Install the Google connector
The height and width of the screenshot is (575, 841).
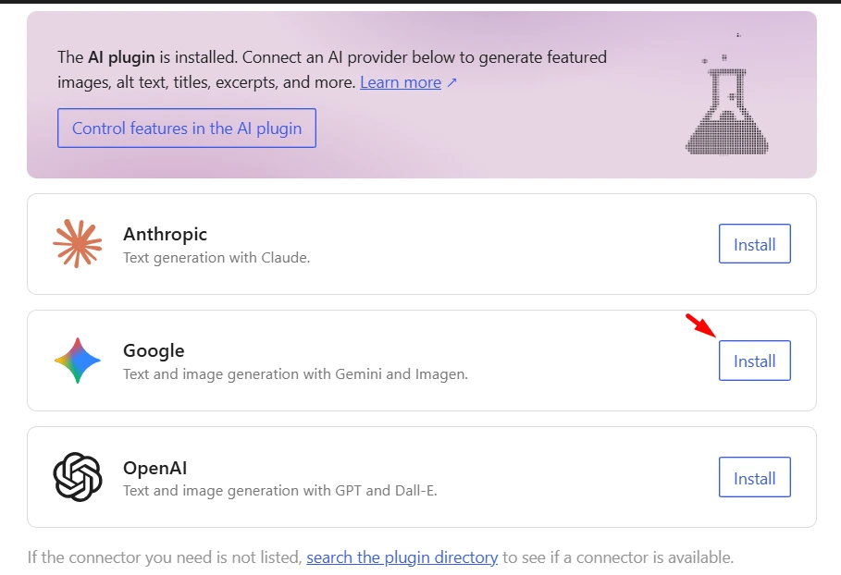point(755,361)
